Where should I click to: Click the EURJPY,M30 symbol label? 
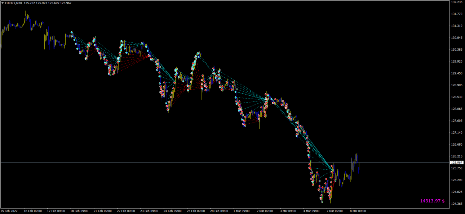(13, 3)
